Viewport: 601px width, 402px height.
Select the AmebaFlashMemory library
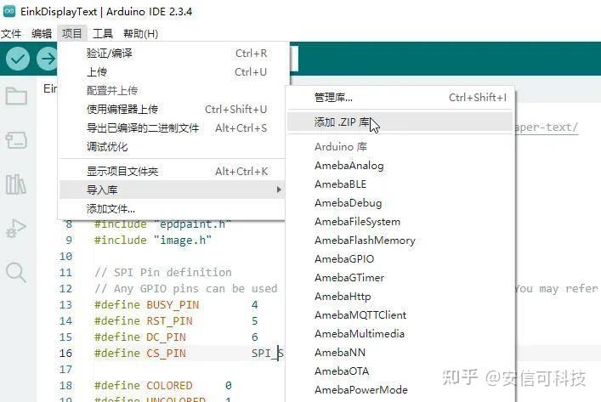pos(365,241)
